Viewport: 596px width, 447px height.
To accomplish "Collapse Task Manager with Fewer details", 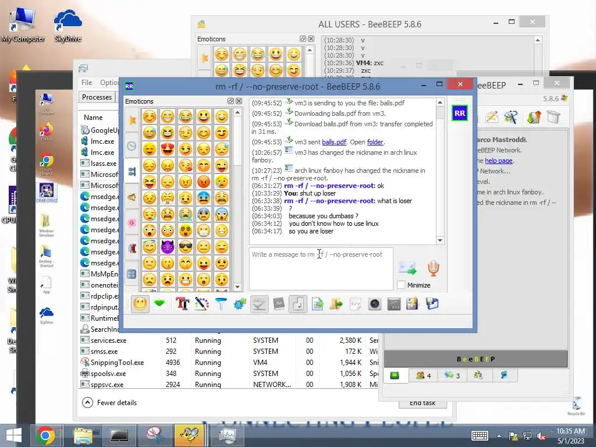I will tap(109, 403).
